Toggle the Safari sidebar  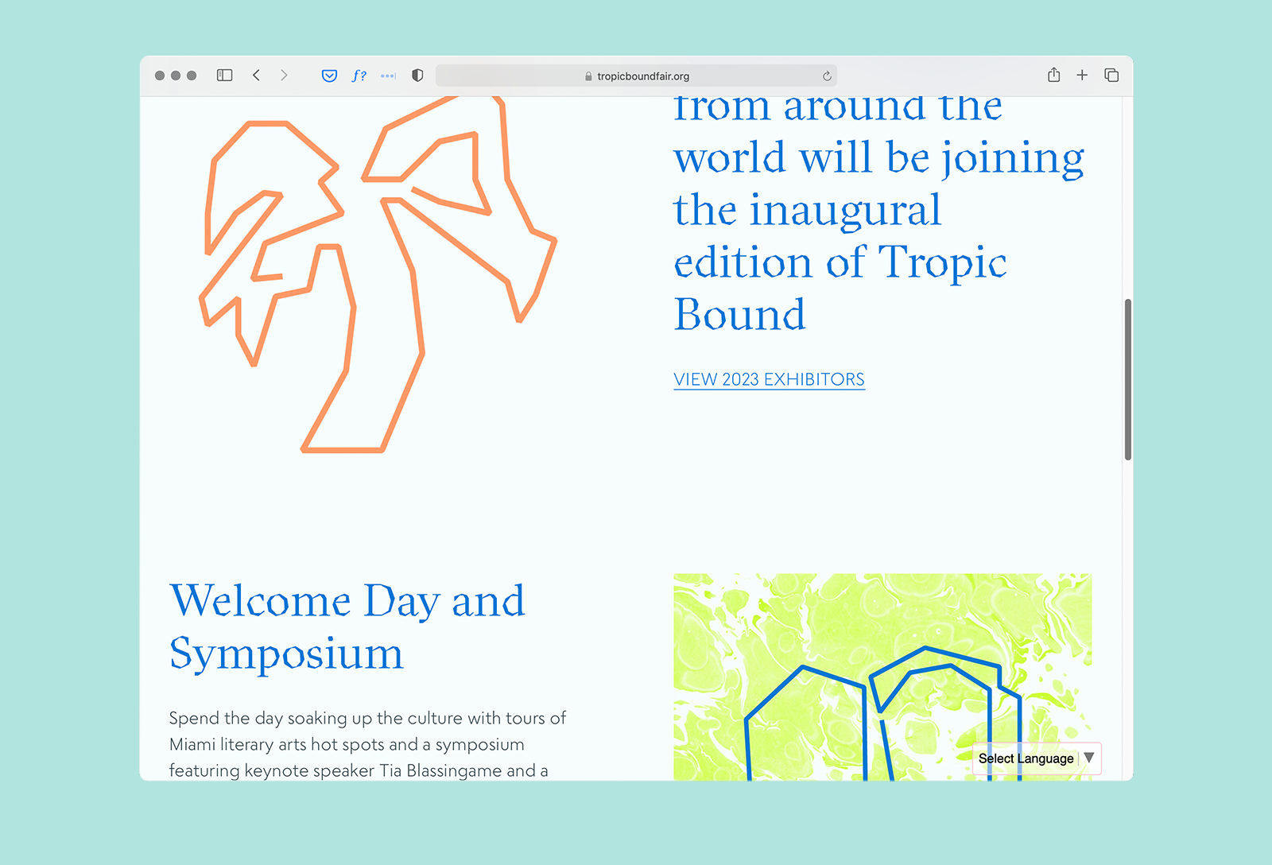coord(223,76)
